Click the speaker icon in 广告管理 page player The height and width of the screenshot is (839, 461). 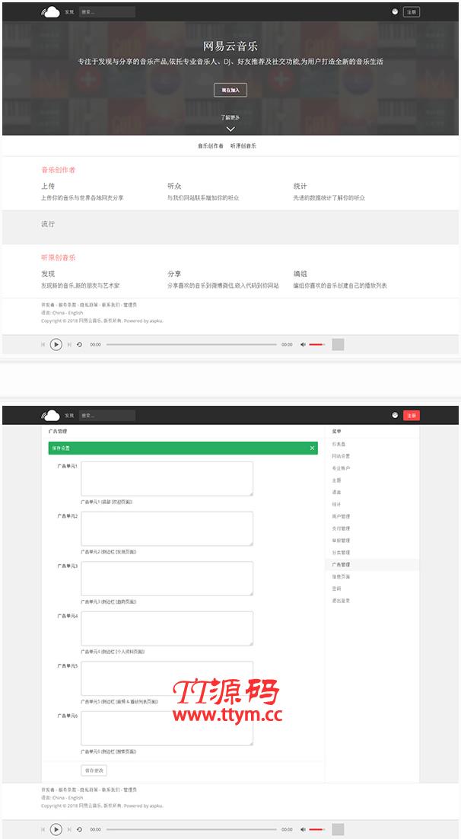tap(303, 829)
